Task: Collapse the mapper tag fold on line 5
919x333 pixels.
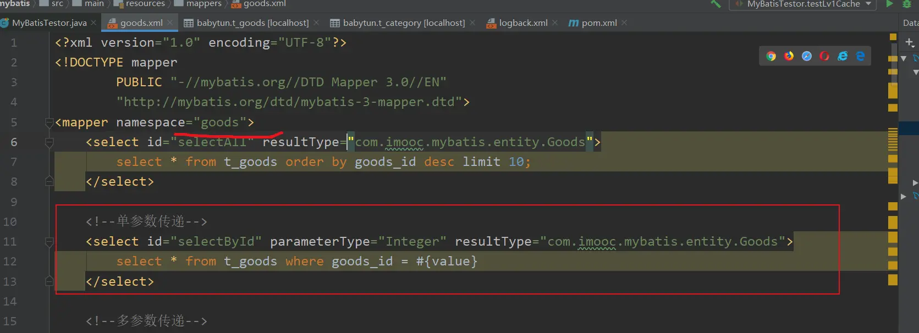Action: 49,123
